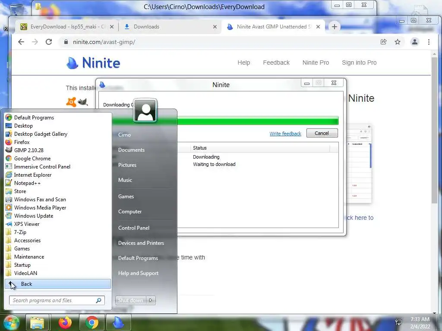Click the user account picture

click(x=145, y=110)
